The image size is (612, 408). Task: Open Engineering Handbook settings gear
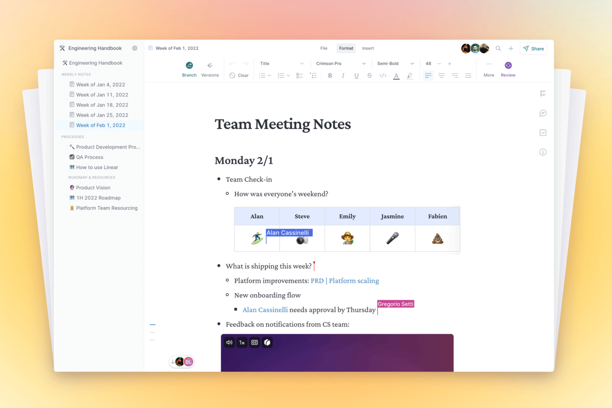[135, 48]
